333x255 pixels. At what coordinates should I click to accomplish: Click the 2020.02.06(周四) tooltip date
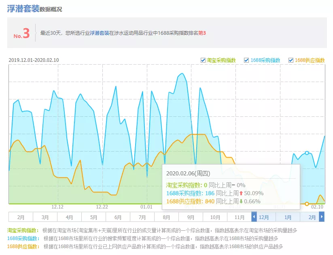tap(188, 173)
